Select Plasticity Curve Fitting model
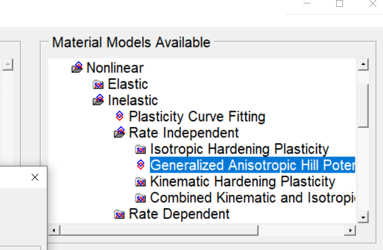 tap(197, 116)
